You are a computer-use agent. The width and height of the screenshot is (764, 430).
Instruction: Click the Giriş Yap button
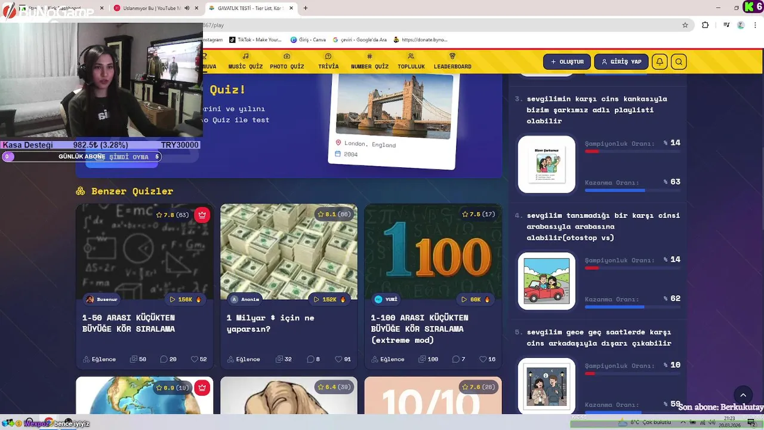621,62
